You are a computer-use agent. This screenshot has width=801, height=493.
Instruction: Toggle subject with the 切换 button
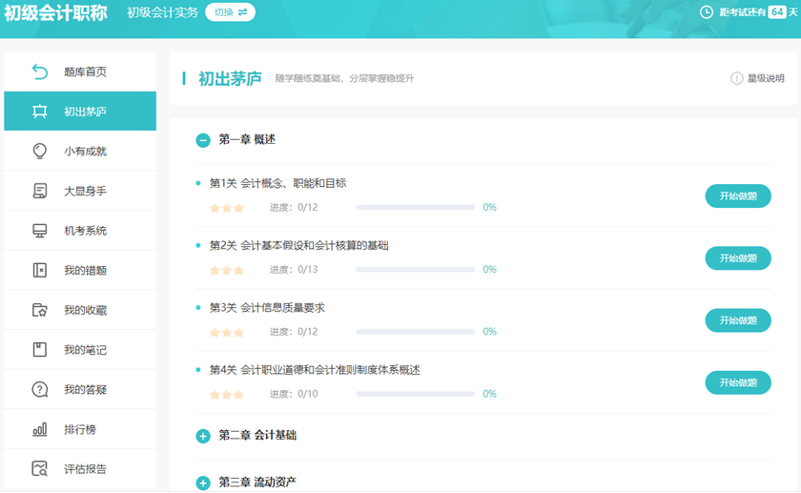230,12
